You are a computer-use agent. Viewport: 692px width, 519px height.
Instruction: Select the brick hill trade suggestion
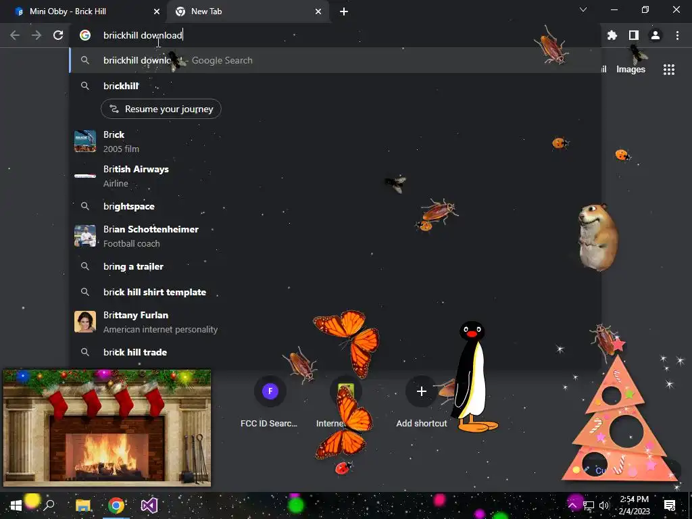[335, 352]
